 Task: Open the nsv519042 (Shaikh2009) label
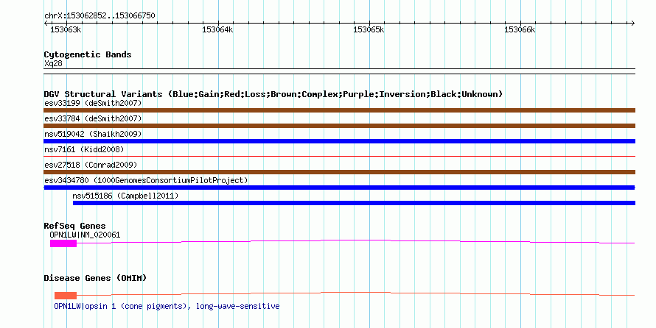tap(93, 134)
